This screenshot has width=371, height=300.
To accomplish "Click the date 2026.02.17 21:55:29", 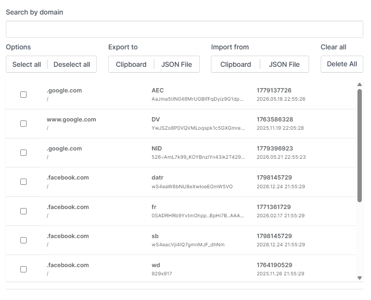I will tap(281, 216).
